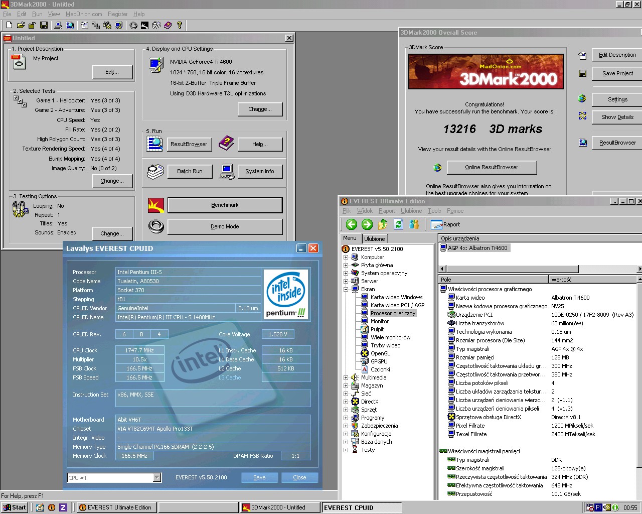This screenshot has height=514, width=642.
Task: Click the demo mode ring toolbar icon
Action: (133, 25)
